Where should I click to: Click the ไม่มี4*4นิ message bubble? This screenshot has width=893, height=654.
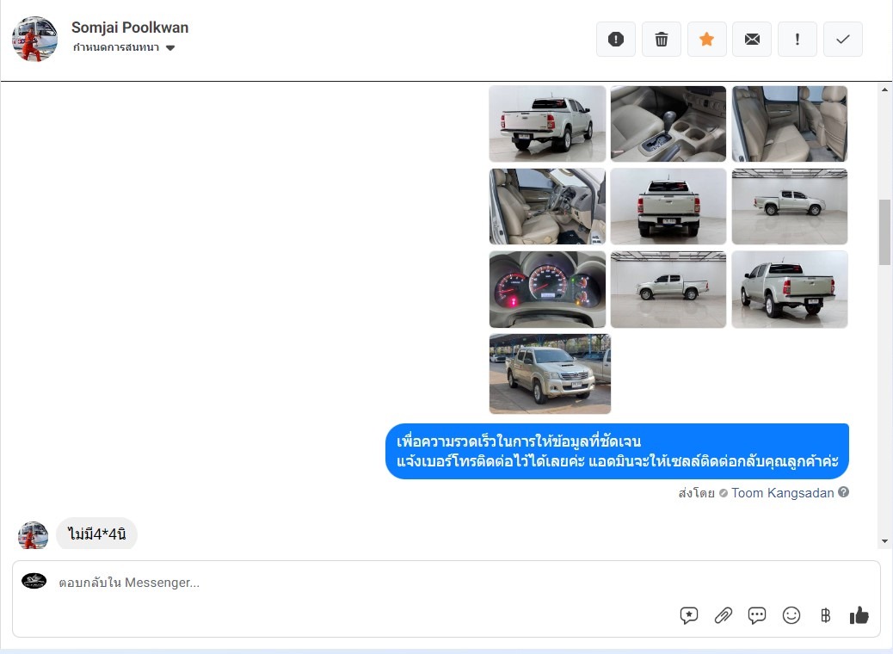point(97,534)
